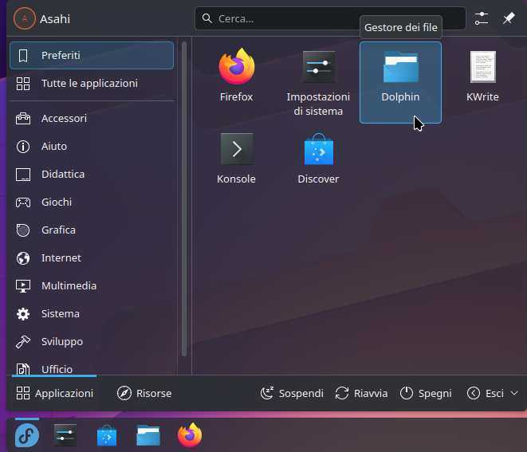Screen dimensions: 527x452
Task: Launch KWrite text editor
Action: 482,77
